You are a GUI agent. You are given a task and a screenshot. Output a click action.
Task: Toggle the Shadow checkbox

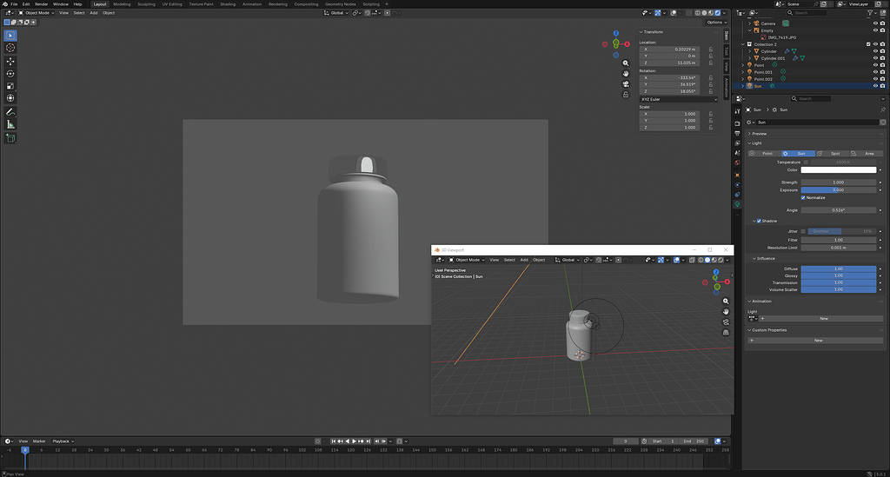pos(759,222)
